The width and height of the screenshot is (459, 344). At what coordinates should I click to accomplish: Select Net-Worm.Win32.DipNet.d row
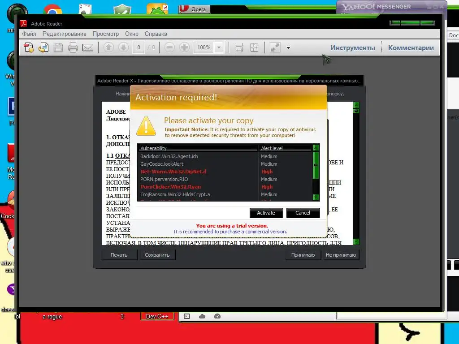coord(225,172)
